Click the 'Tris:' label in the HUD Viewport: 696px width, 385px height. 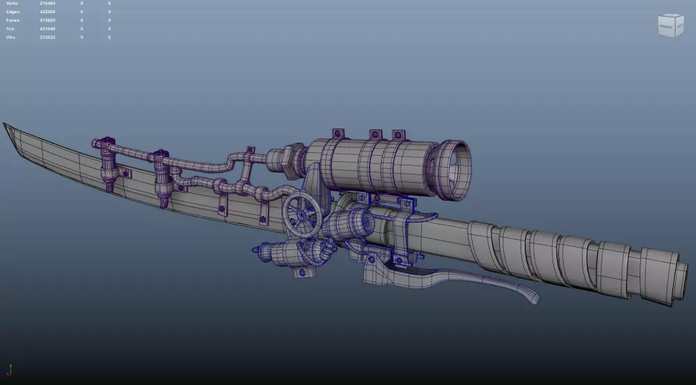click(11, 28)
